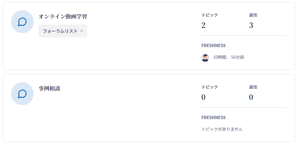Click the user avatar under FRESHNESS

205,57
